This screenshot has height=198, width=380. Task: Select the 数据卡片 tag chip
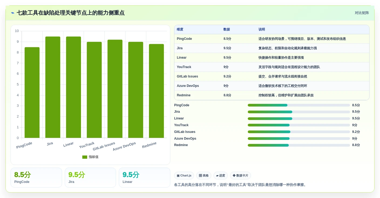click(x=240, y=175)
